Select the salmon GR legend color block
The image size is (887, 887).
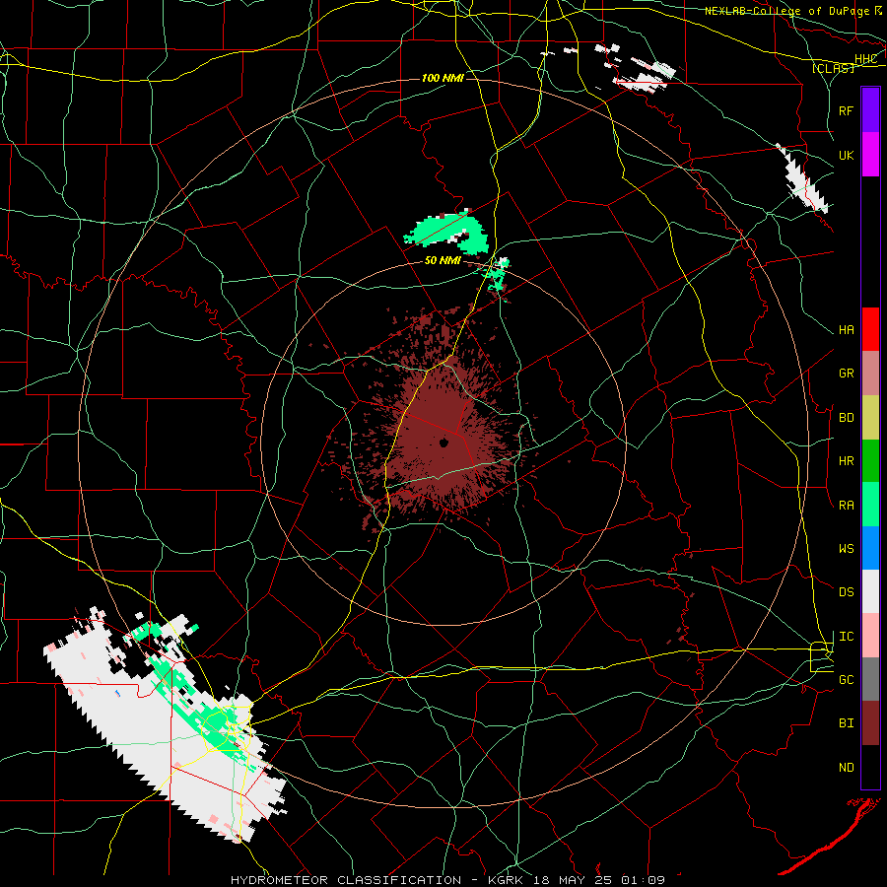point(870,374)
